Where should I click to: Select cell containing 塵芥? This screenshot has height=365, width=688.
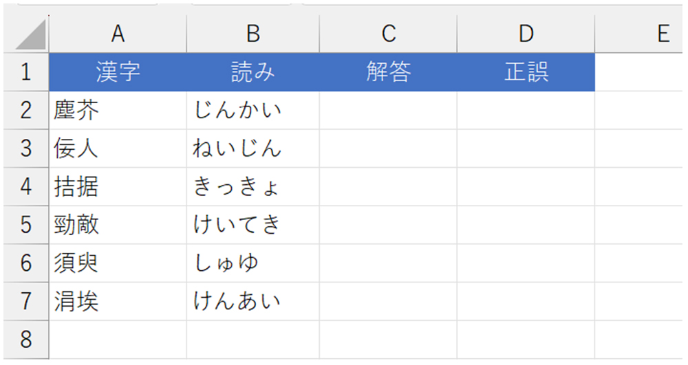118,110
